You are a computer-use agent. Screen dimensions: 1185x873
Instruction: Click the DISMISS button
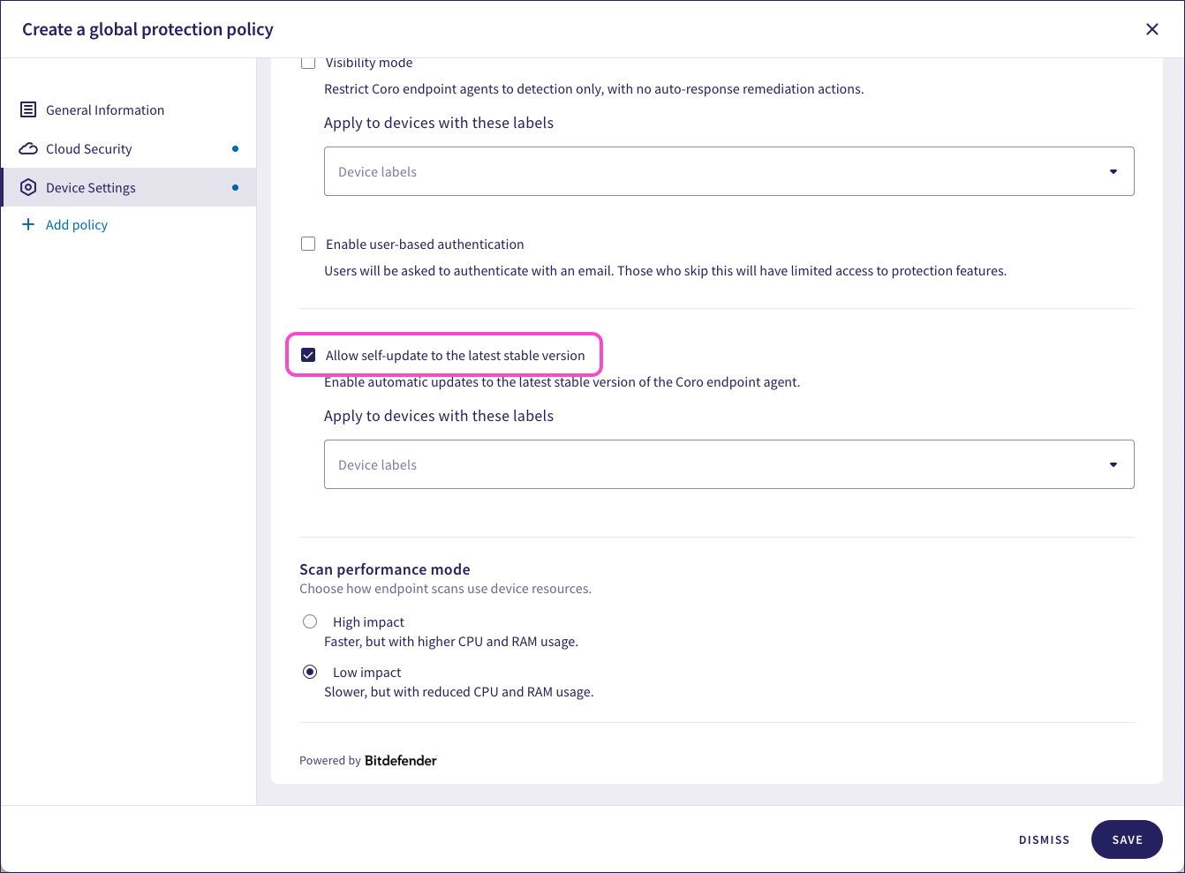[x=1044, y=840]
